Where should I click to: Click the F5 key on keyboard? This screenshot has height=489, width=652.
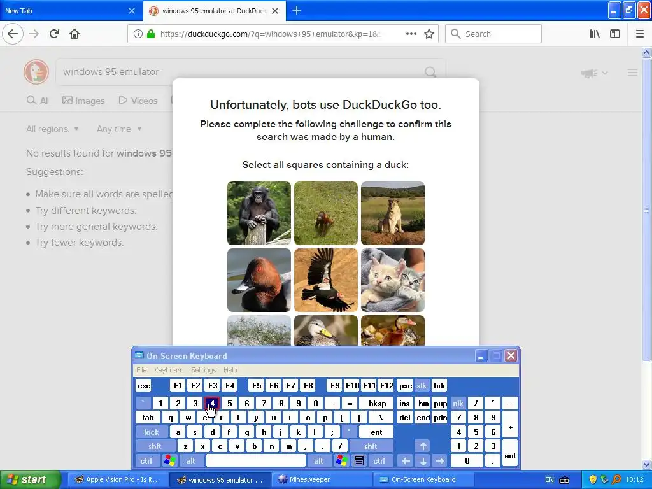click(257, 386)
